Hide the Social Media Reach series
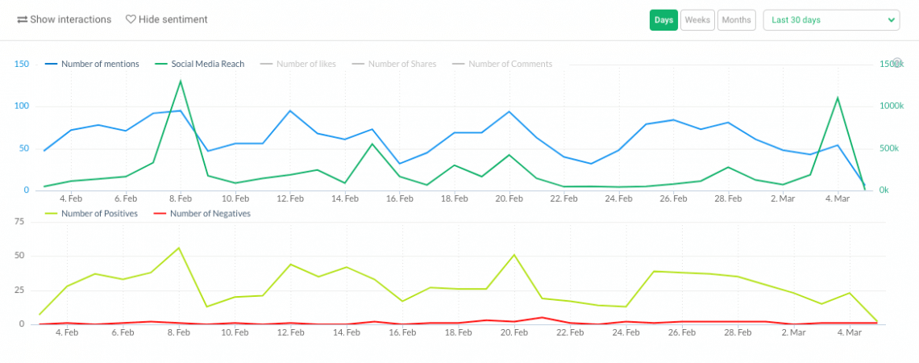Viewport: 919px width, 363px height. (x=207, y=64)
